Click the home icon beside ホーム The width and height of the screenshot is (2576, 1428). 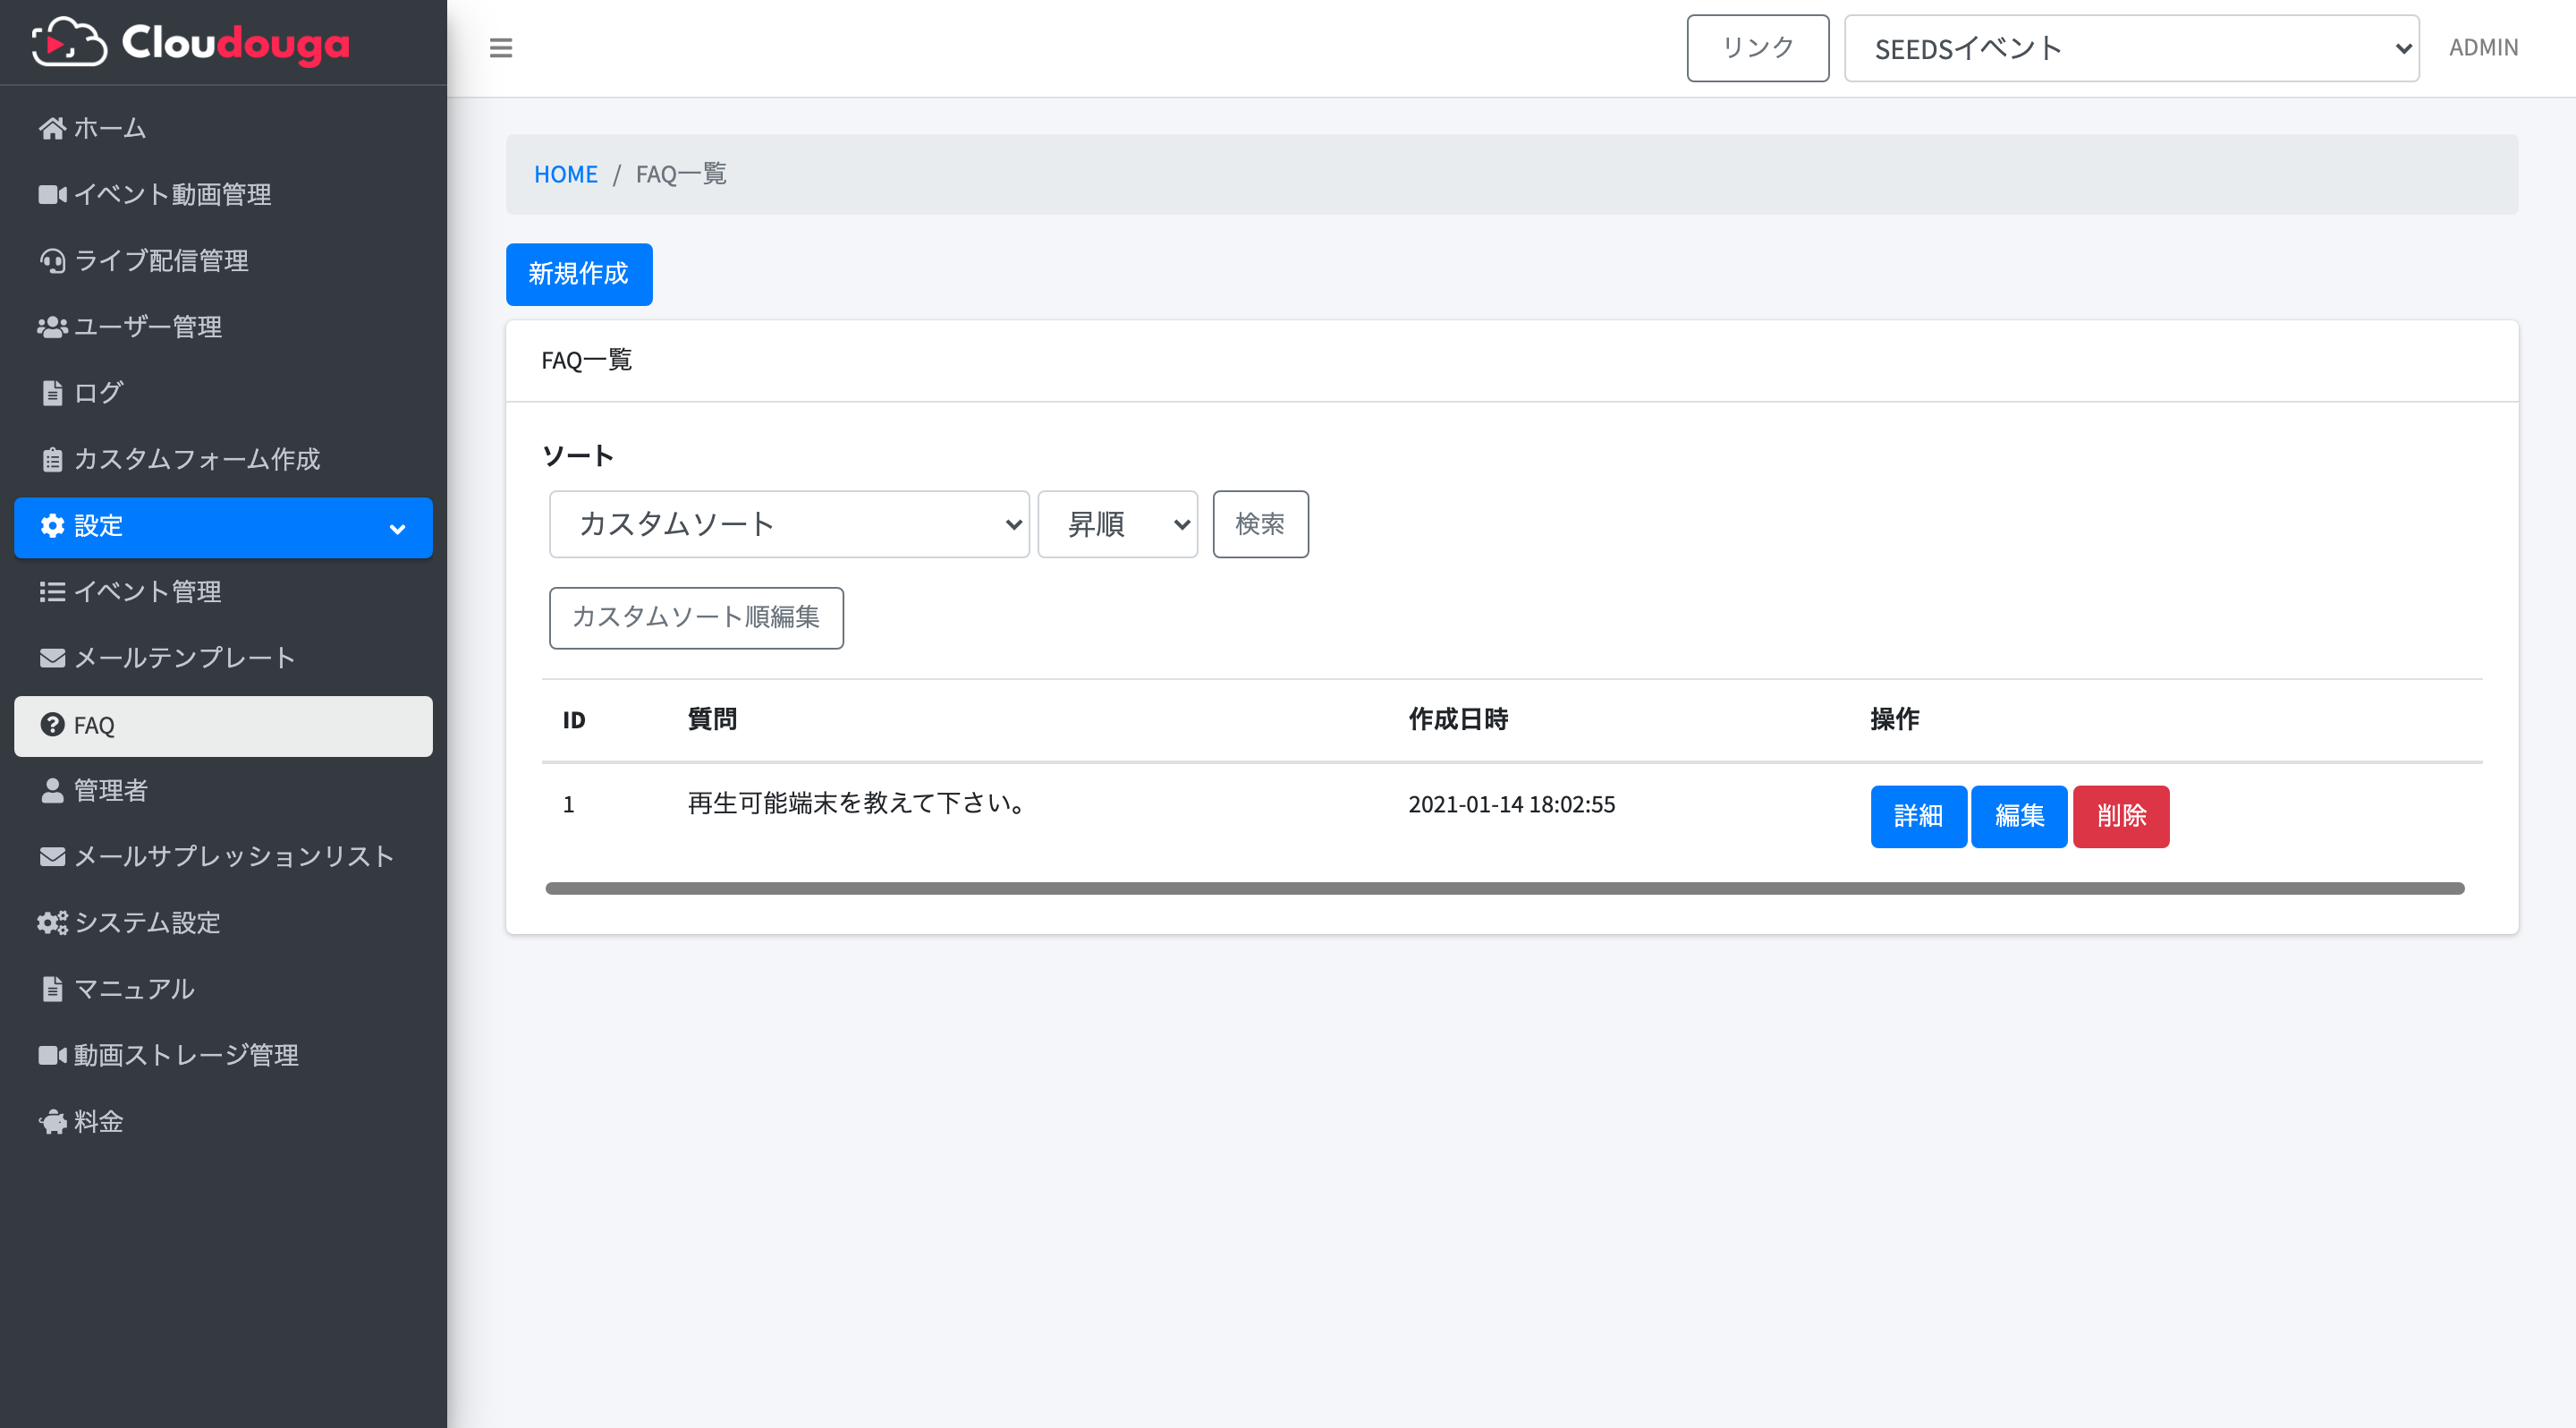52,128
